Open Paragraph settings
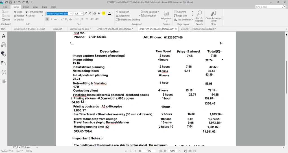Image resolution: width=288 pixels, height=153 pixels. coord(123,12)
